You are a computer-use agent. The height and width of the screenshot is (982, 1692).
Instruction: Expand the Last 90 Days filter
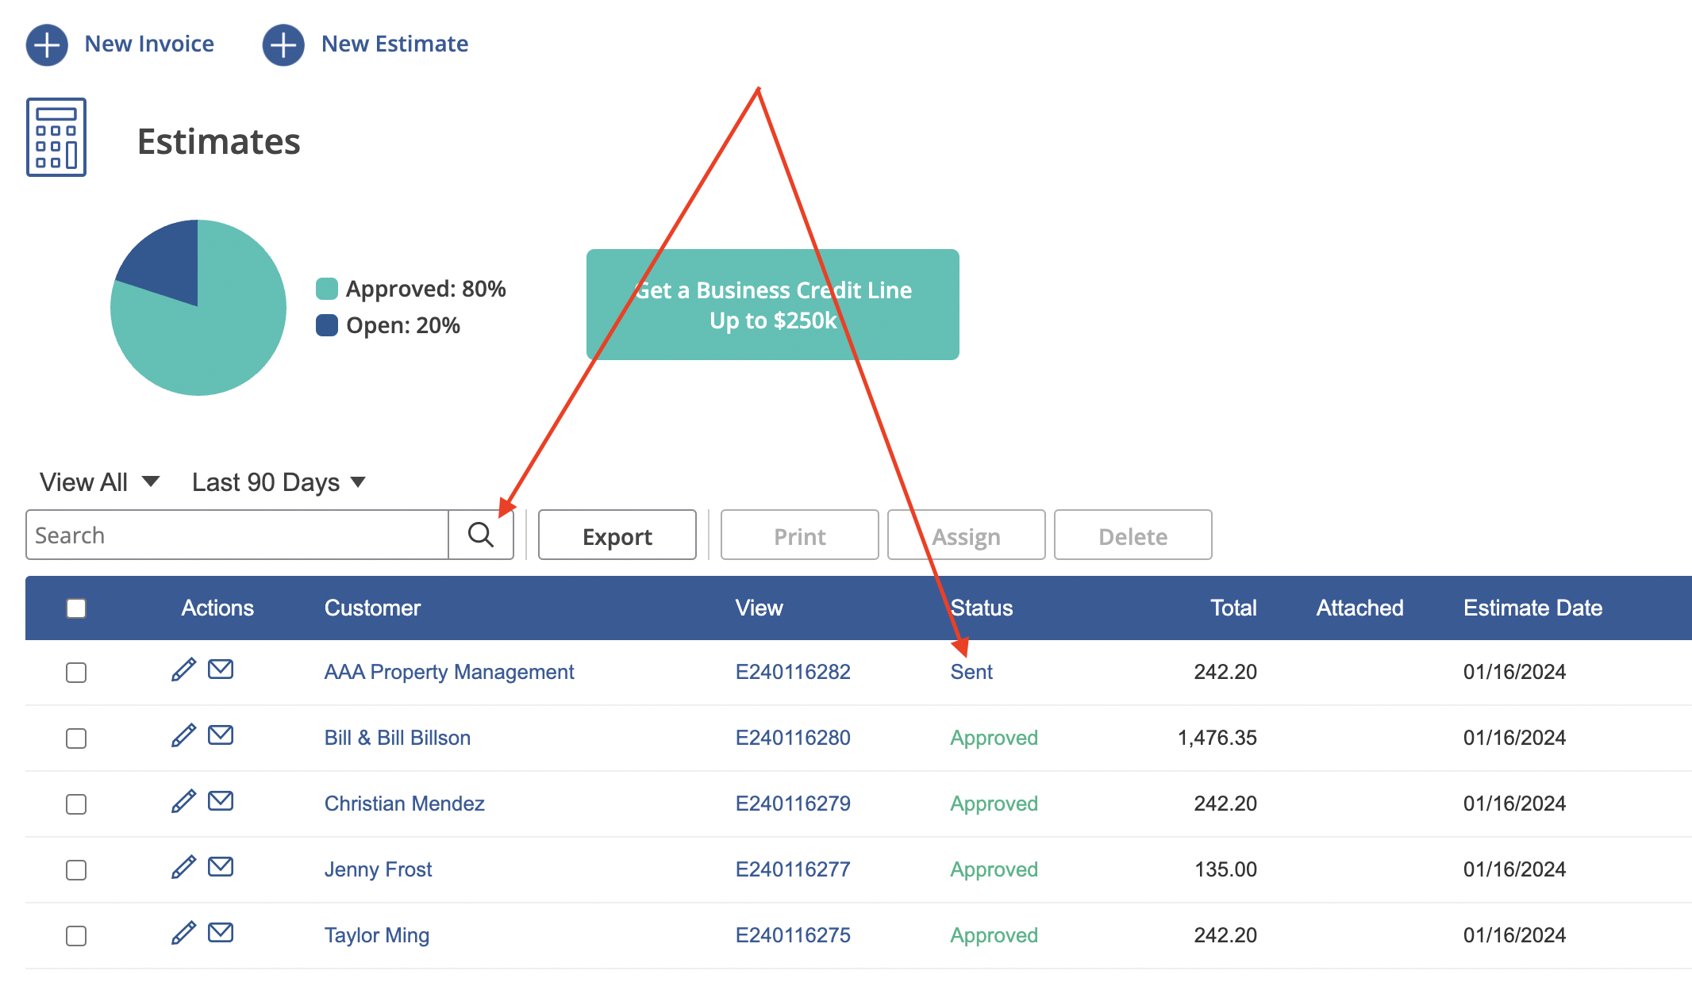(279, 482)
